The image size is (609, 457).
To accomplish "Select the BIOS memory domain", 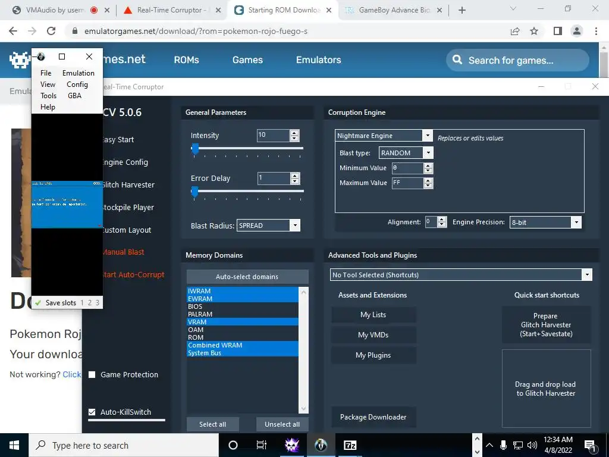I will 243,306.
